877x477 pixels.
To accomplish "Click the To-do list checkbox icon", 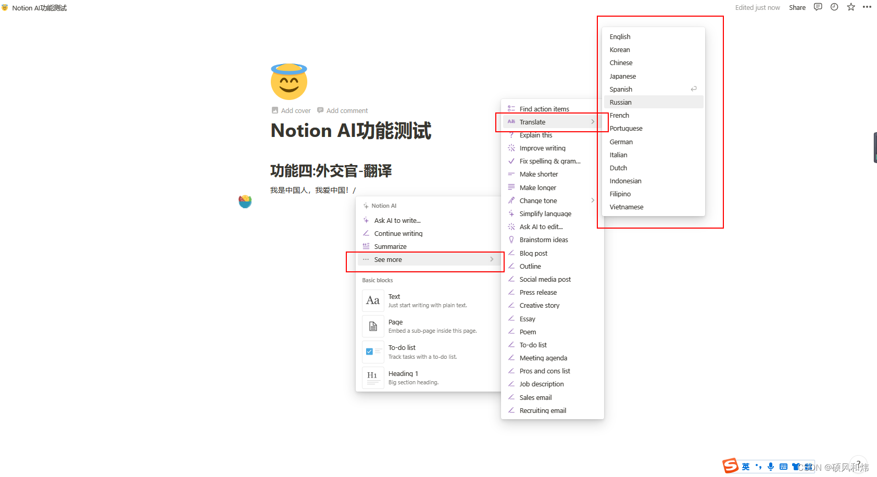I will (x=373, y=352).
